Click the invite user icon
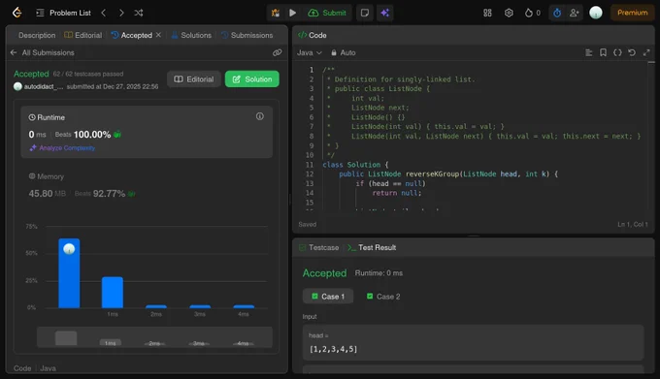This screenshot has width=660, height=379. pyautogui.click(x=575, y=13)
